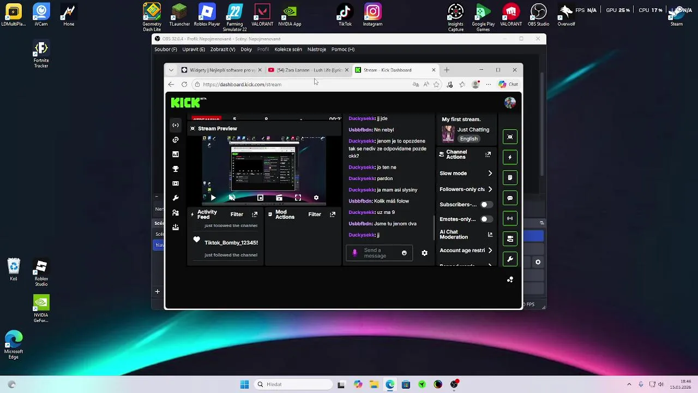This screenshot has height=393, width=698.
Task: Toggle the document Mod Actions widget button
Action: pos(510,177)
